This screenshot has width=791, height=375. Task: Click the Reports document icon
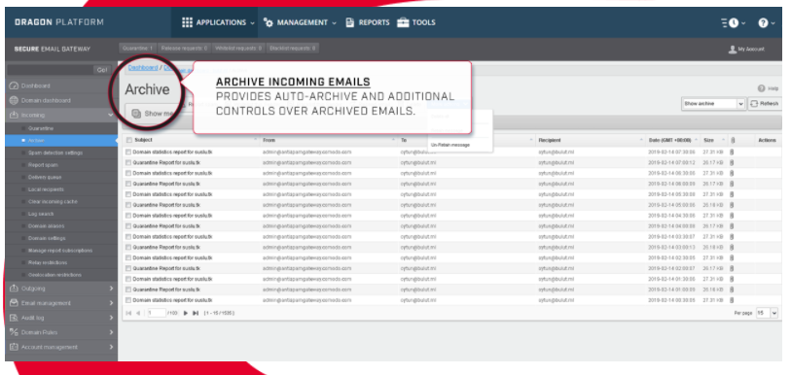point(349,22)
